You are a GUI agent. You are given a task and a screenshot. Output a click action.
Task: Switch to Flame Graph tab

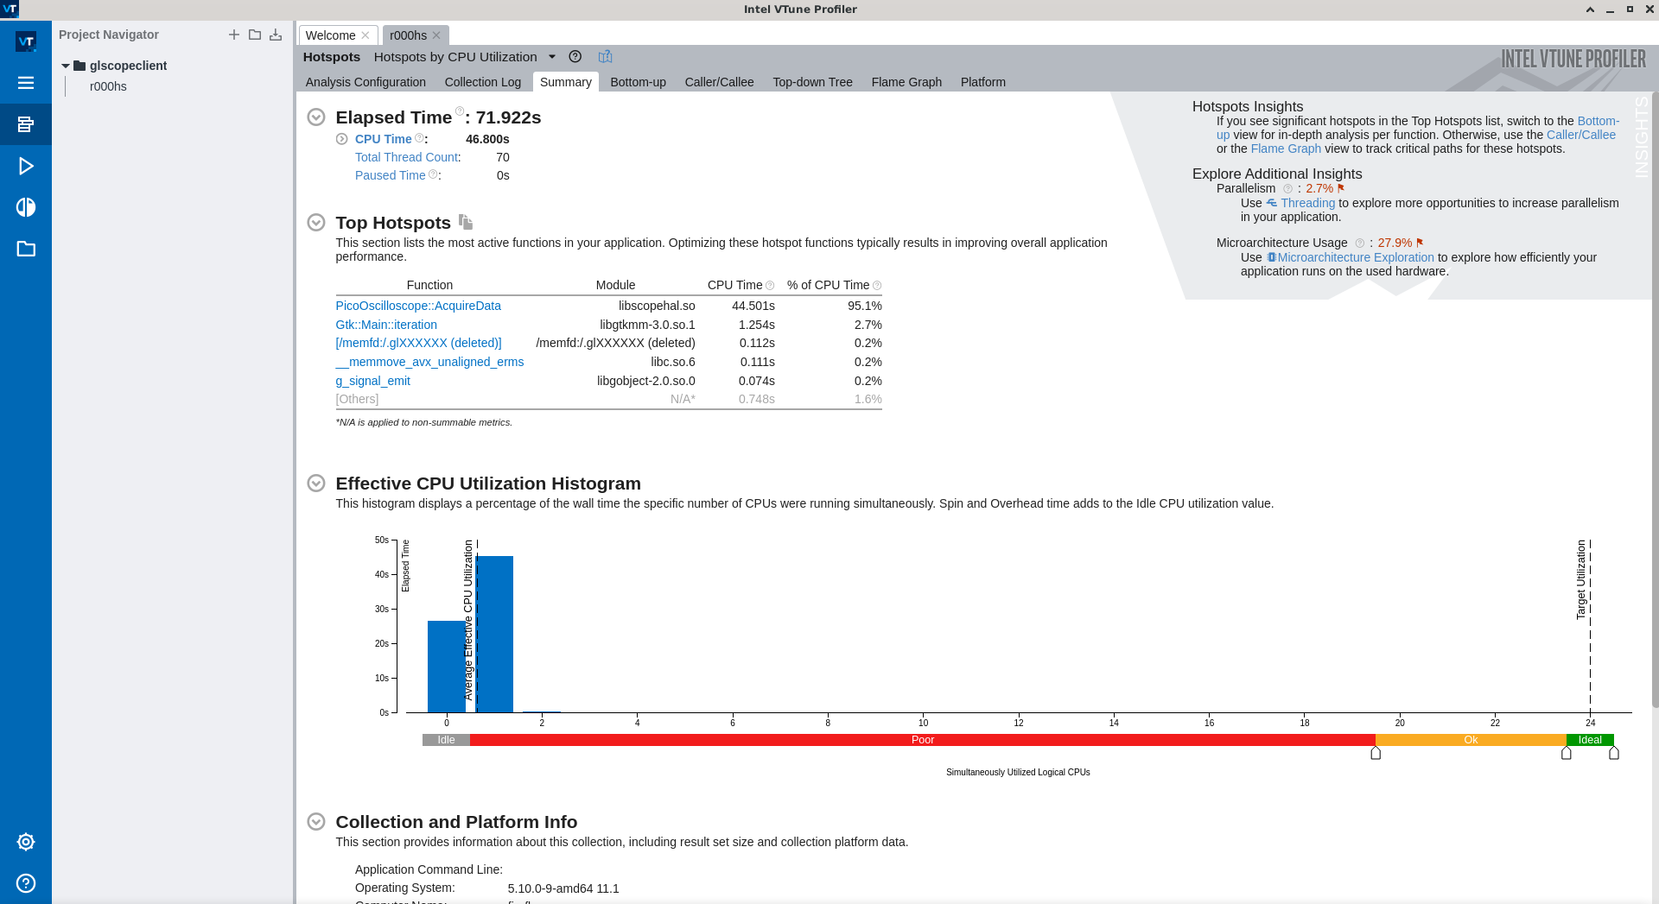[906, 82]
